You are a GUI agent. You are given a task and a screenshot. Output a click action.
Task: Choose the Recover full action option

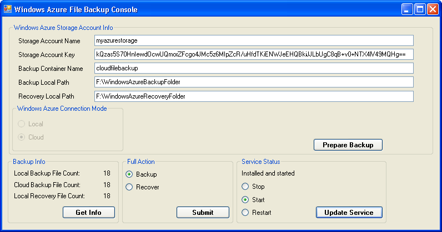point(129,187)
